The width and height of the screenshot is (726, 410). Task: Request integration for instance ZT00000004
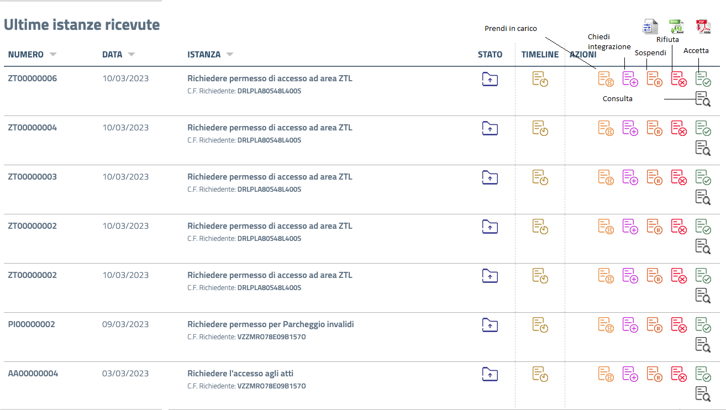(630, 128)
